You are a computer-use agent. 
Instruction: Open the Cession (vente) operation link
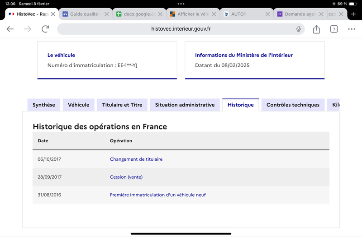tap(126, 177)
